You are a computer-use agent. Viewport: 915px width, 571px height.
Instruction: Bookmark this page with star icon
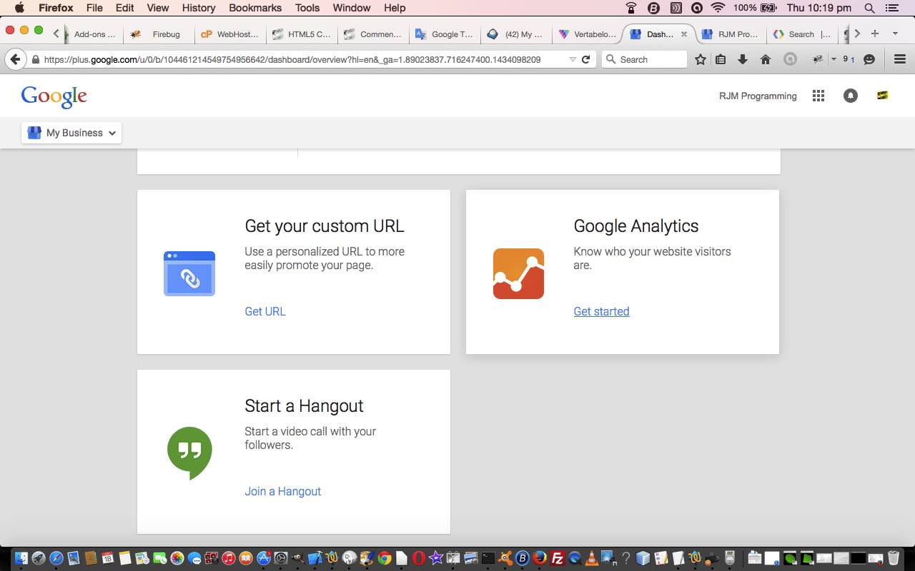[x=701, y=59]
